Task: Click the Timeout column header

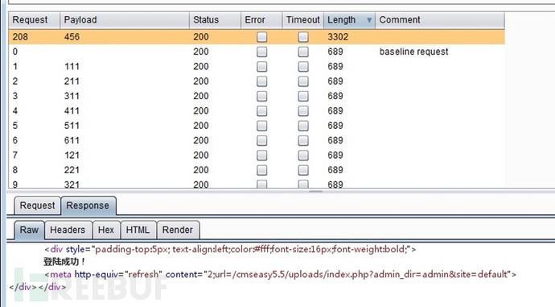Action: (303, 20)
